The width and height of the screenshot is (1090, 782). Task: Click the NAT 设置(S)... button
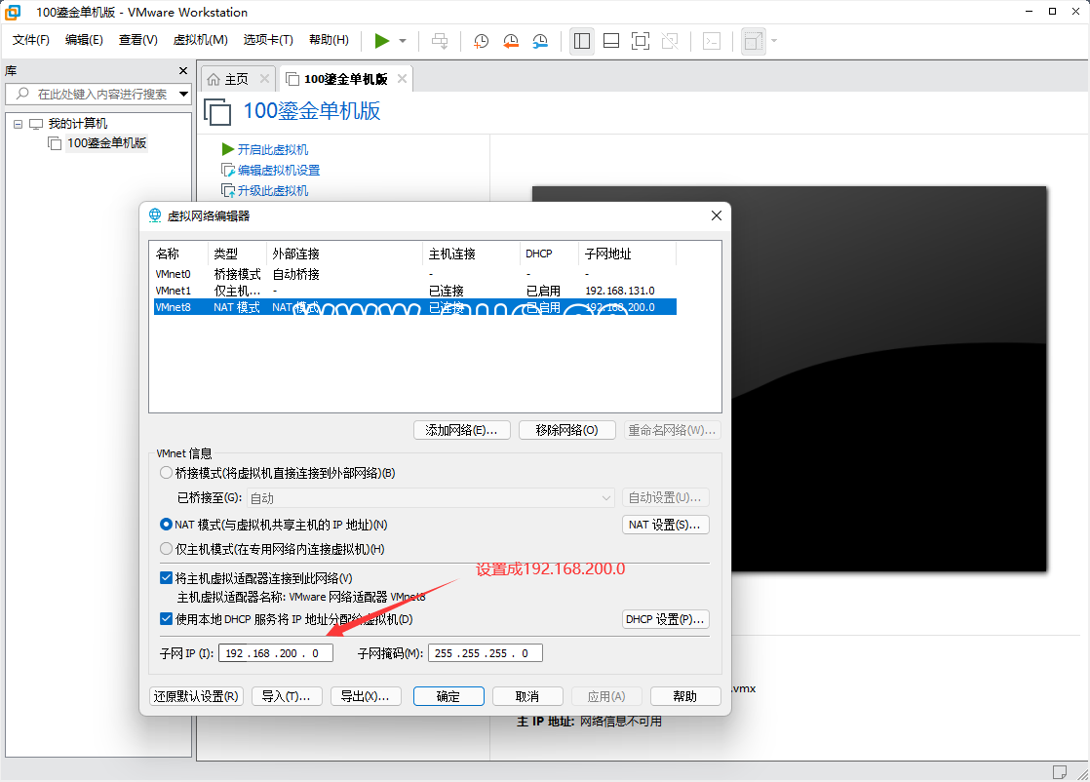click(665, 525)
